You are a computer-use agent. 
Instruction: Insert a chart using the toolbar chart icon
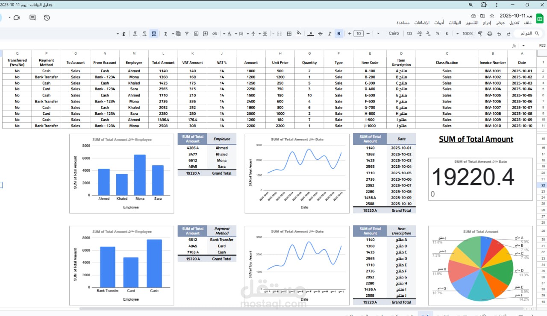[196, 33]
